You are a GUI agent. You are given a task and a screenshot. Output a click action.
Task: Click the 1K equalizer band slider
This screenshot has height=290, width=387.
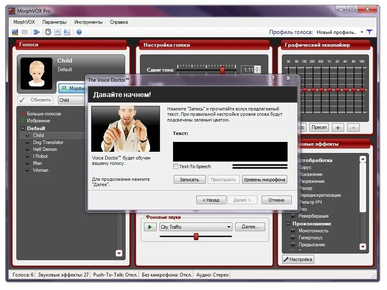[x=329, y=90]
